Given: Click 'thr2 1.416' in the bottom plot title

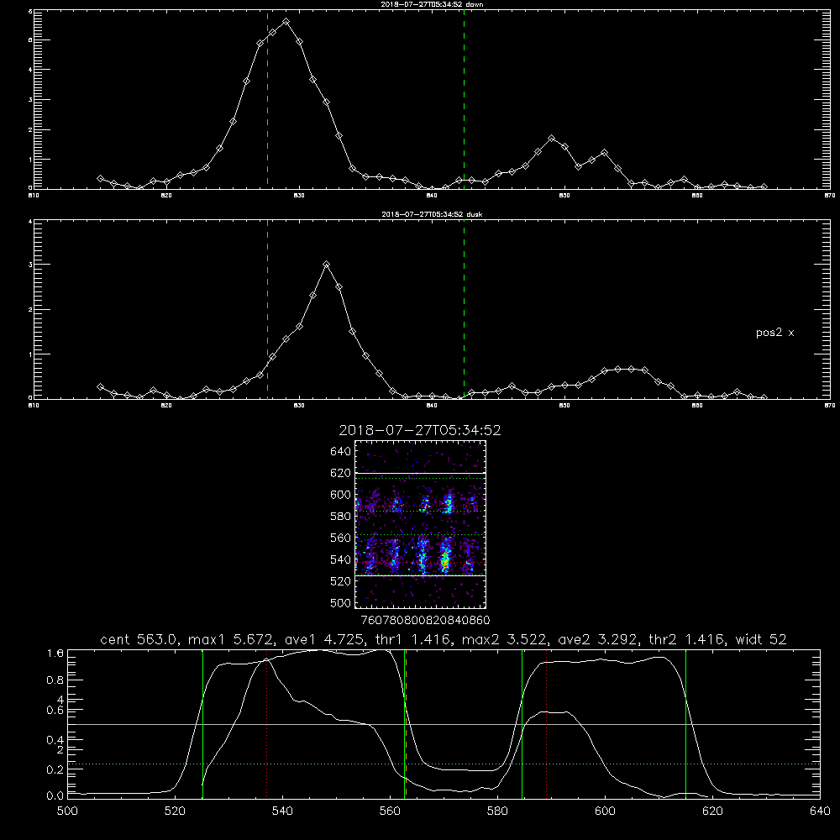Looking at the screenshot, I should pyautogui.click(x=686, y=639).
